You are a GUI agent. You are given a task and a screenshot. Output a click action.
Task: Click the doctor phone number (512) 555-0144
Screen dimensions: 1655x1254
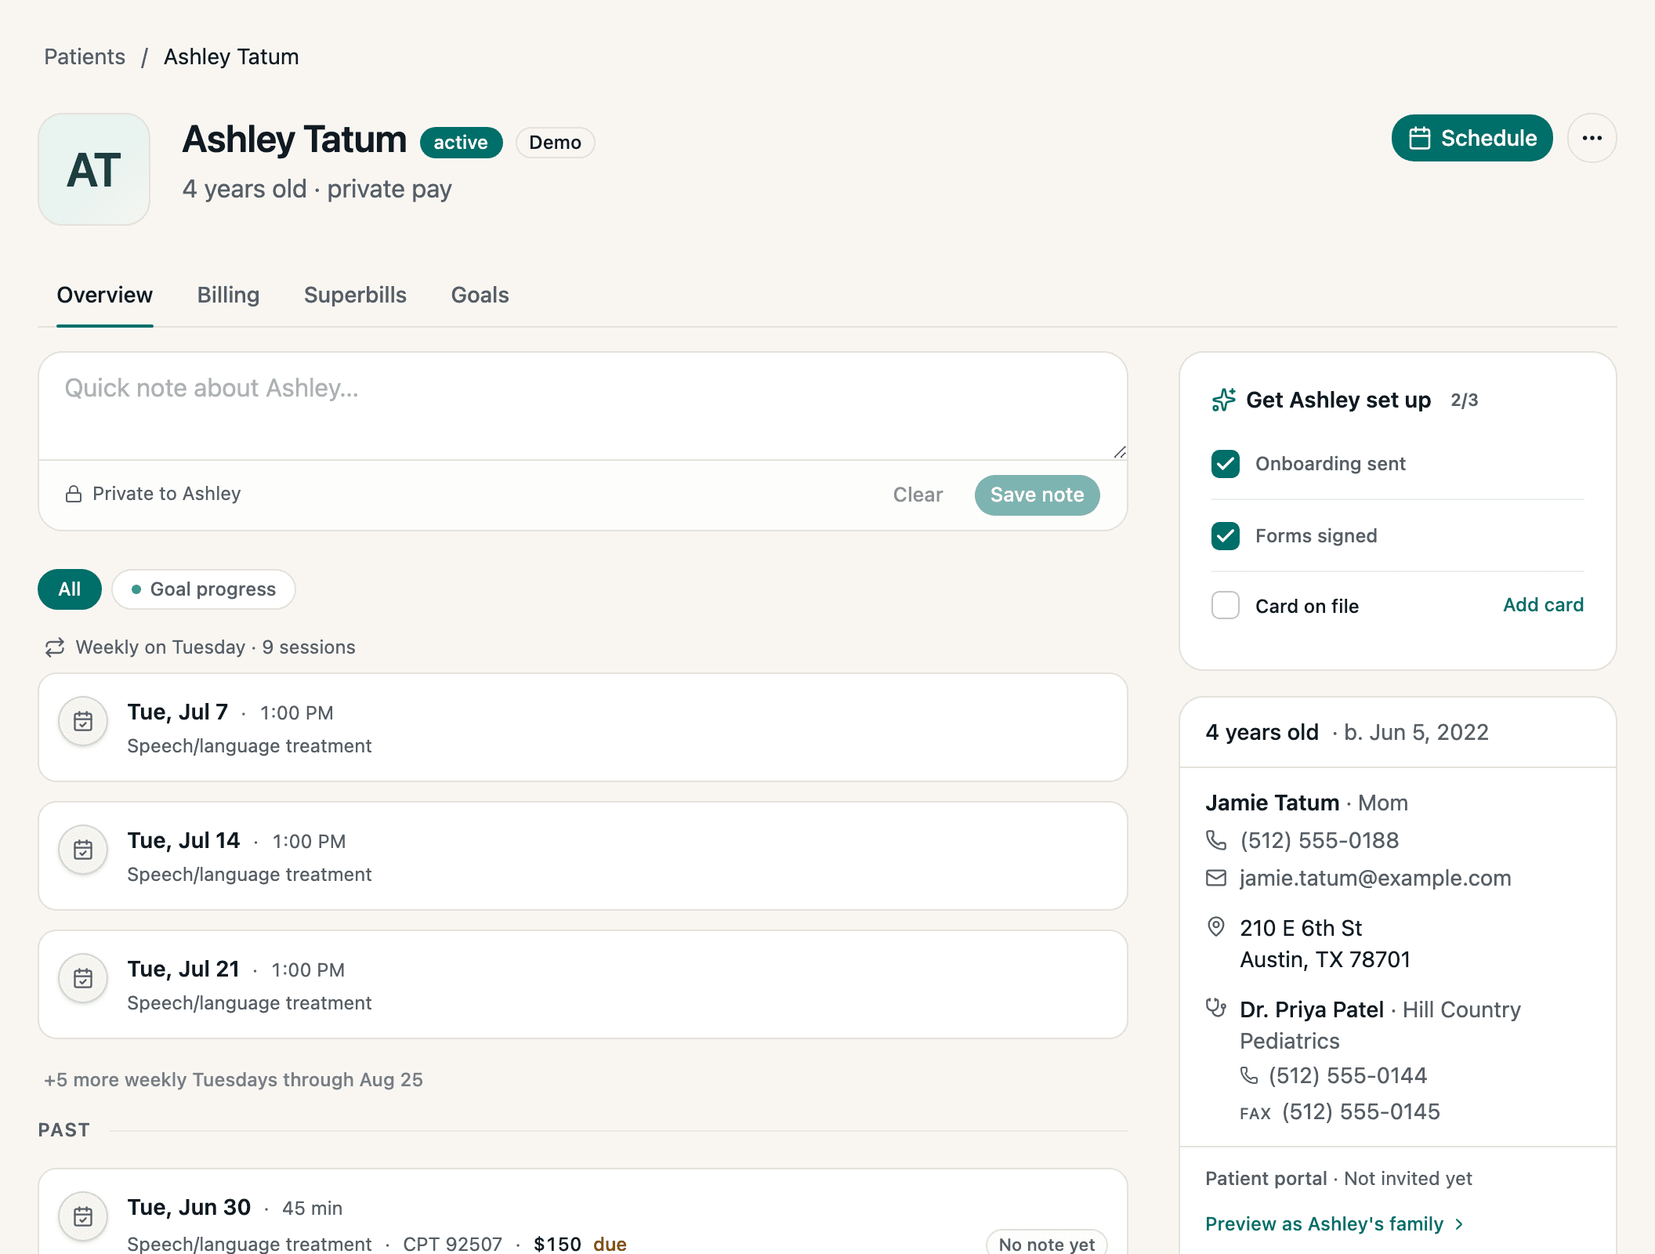tap(1348, 1075)
